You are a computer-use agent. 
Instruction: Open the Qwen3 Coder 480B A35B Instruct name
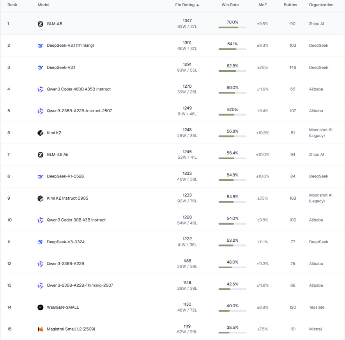pyautogui.click(x=79, y=89)
